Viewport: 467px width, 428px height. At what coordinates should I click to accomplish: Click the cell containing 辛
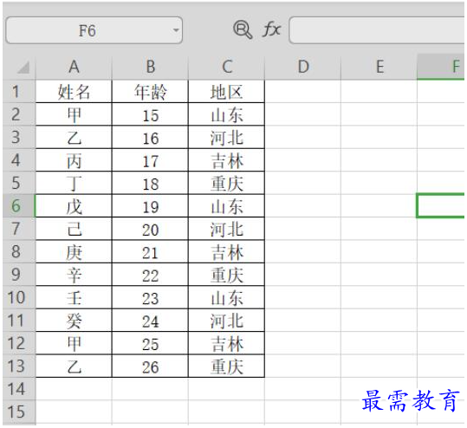[x=74, y=275]
